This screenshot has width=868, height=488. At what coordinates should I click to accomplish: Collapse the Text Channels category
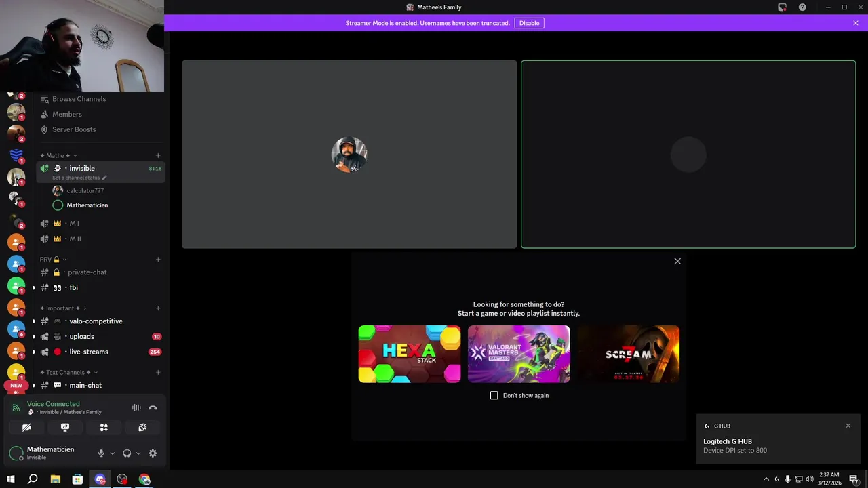click(x=68, y=373)
